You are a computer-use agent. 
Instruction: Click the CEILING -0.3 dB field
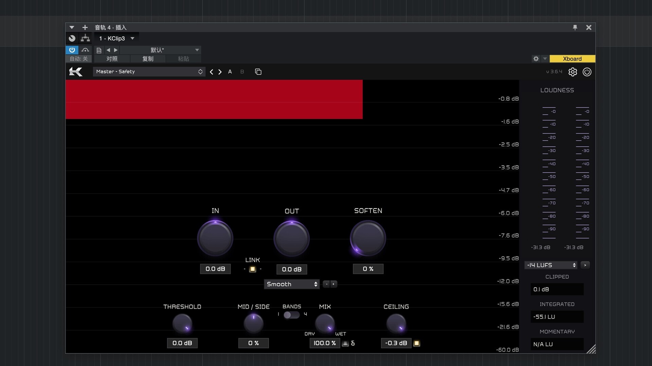click(x=396, y=343)
